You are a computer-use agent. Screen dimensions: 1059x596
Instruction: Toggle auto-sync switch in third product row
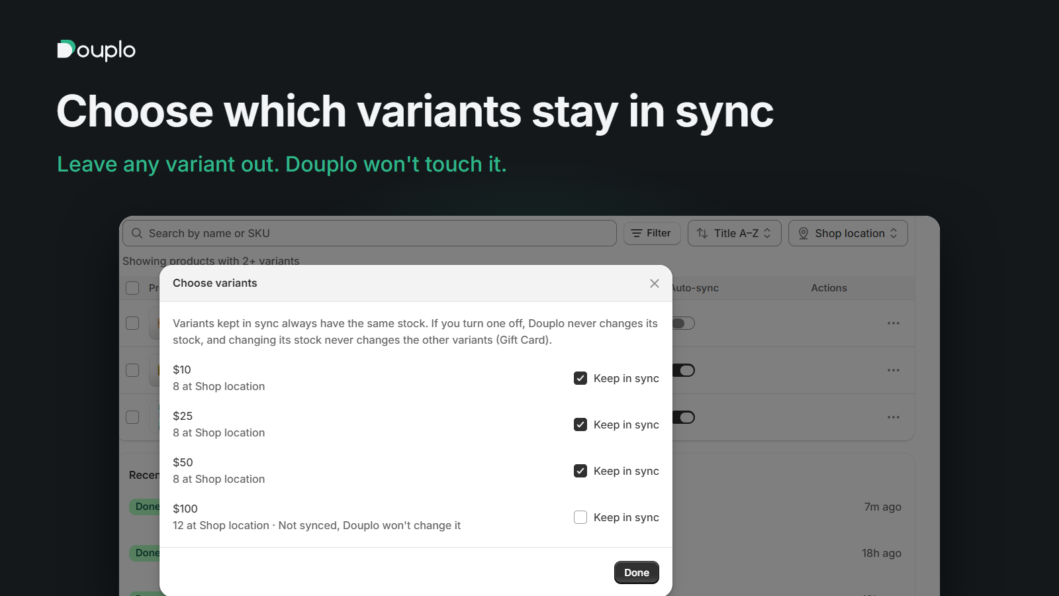pyautogui.click(x=684, y=417)
